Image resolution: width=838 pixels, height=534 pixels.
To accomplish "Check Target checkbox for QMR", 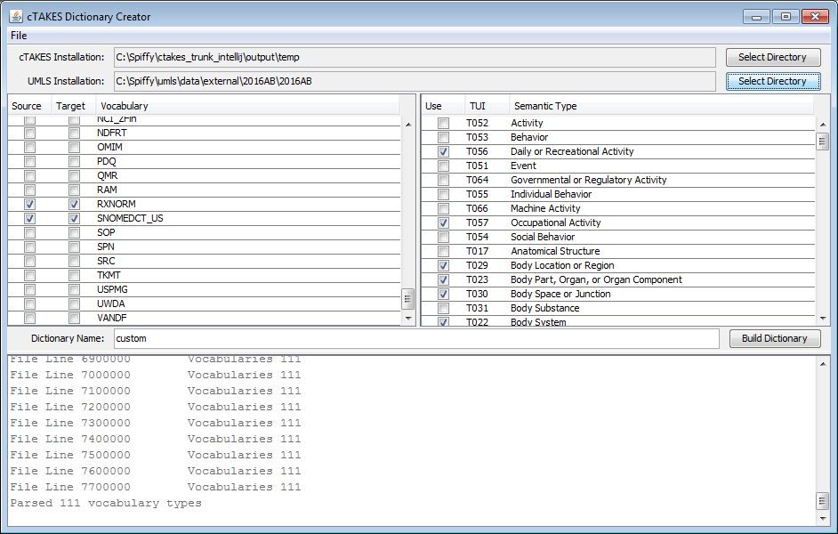I will (75, 176).
